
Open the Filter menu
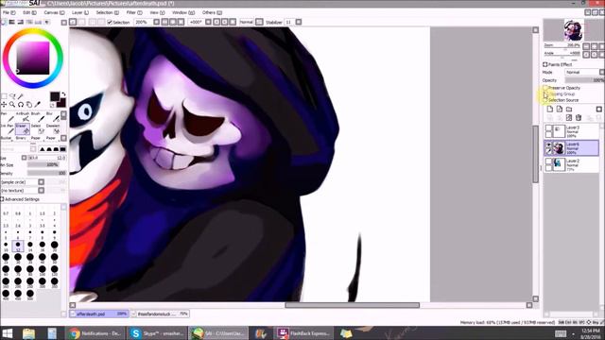pos(134,12)
